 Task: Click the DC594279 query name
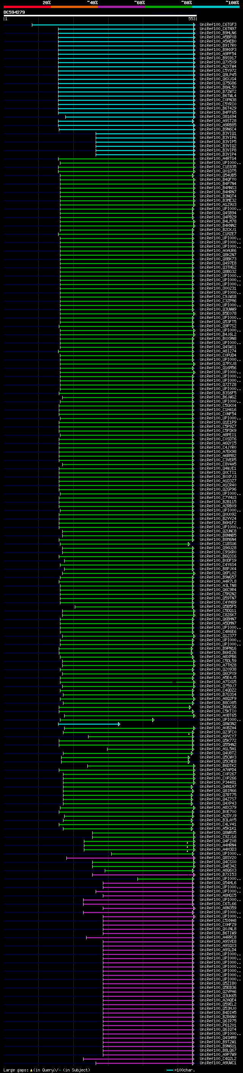14,12
